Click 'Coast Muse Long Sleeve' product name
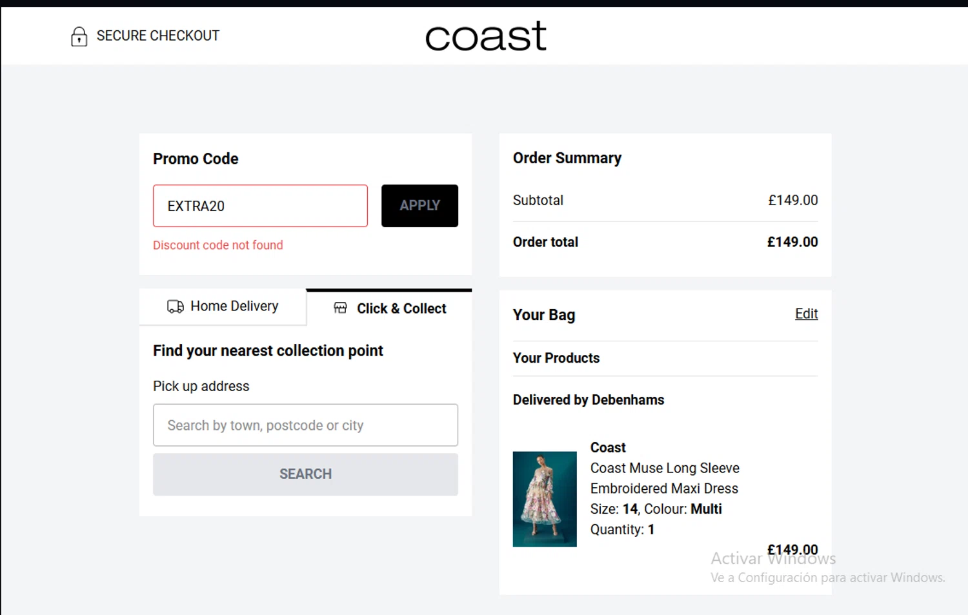 665,468
